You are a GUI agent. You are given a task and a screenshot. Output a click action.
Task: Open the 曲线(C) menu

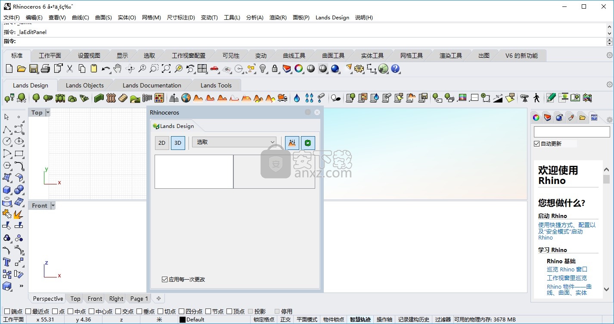coord(81,18)
